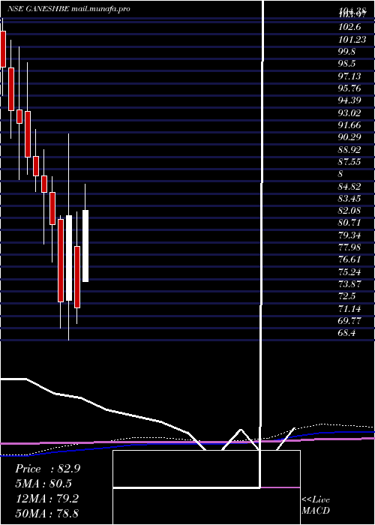375x525 pixels.
Task: Click the Price : 82.9 readout
Action: pyautogui.click(x=47, y=469)
